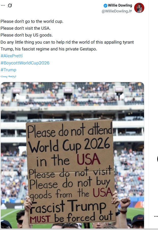Click the Grok icon beside More
Screen dimensions: 158x230
pyautogui.click(x=10, y=5)
